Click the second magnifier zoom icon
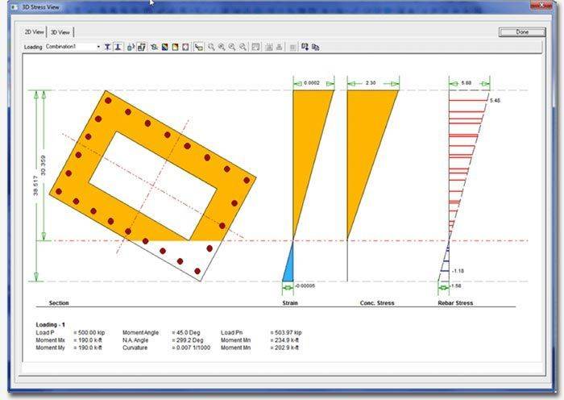This screenshot has width=564, height=400. 222,47
